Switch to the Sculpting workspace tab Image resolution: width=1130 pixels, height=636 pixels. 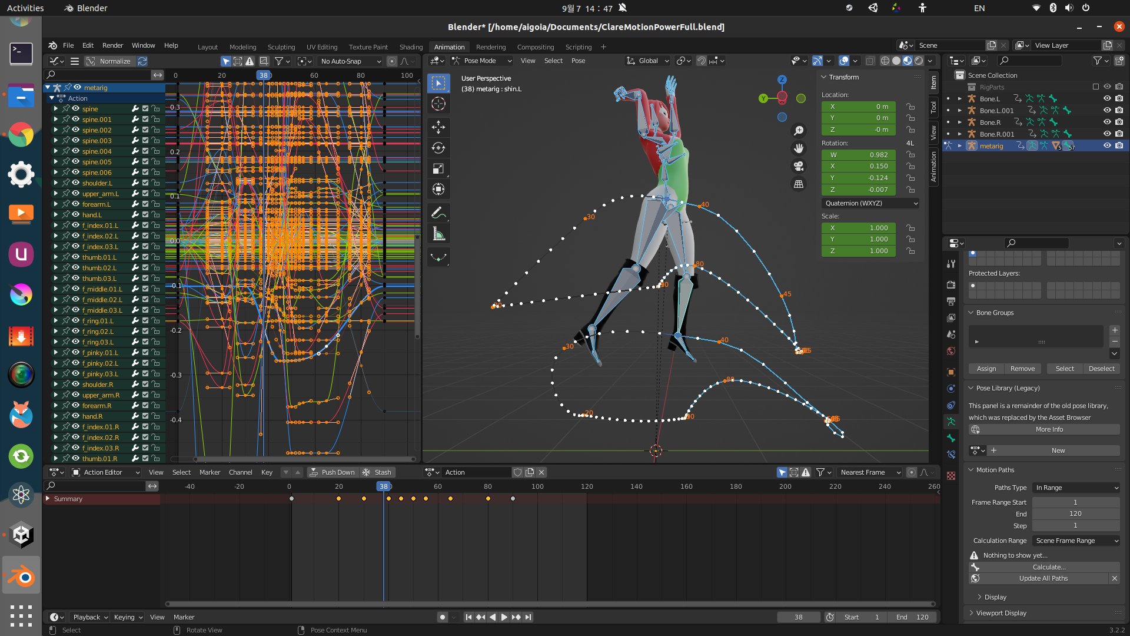coord(281,47)
